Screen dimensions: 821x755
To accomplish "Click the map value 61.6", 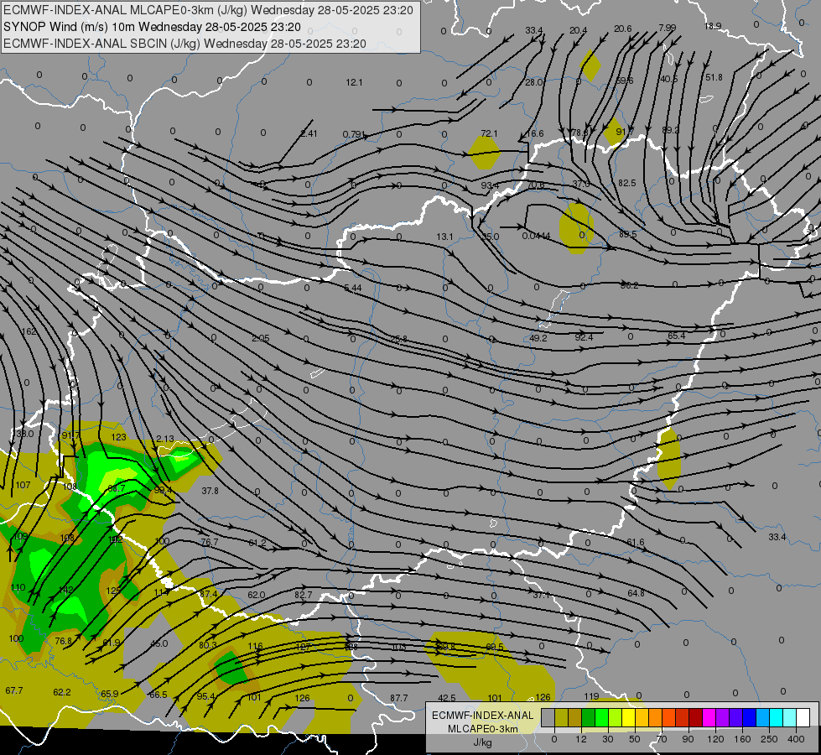I will click(x=635, y=542).
